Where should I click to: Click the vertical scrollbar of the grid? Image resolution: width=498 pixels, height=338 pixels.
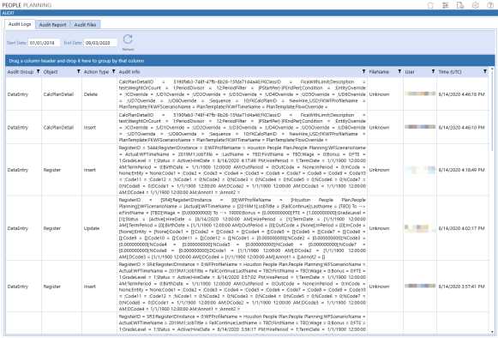(492, 201)
